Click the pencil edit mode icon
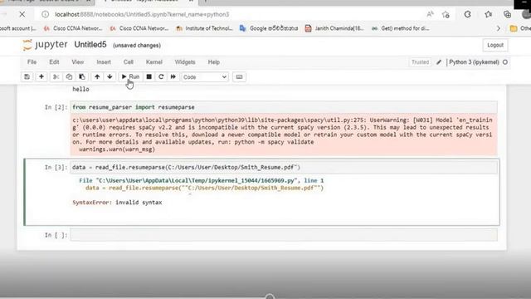 point(439,62)
